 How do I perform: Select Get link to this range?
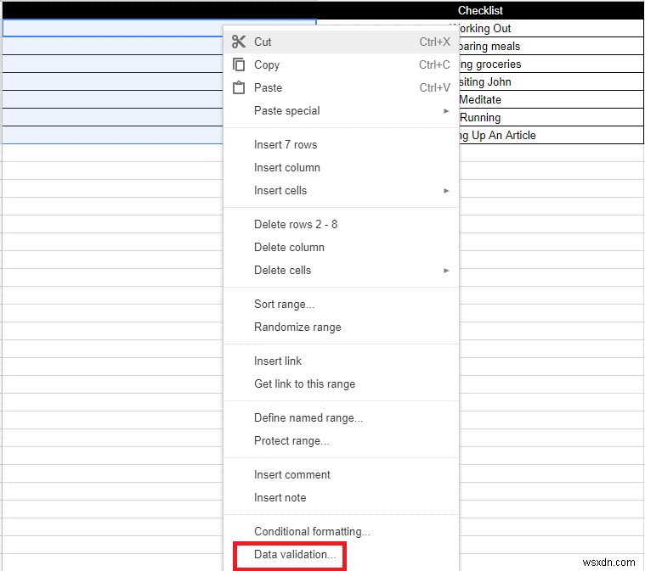tap(341, 383)
